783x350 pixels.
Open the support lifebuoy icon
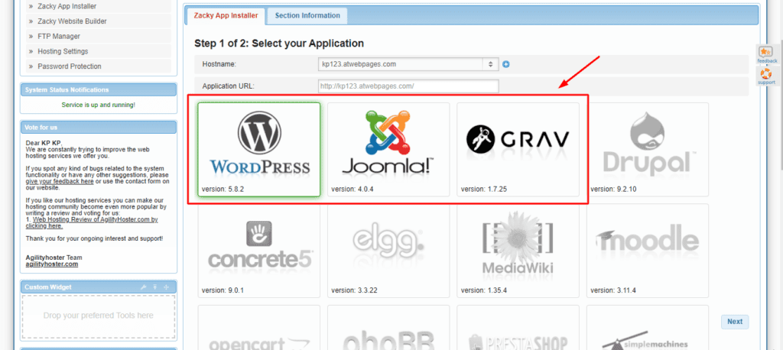[x=766, y=76]
